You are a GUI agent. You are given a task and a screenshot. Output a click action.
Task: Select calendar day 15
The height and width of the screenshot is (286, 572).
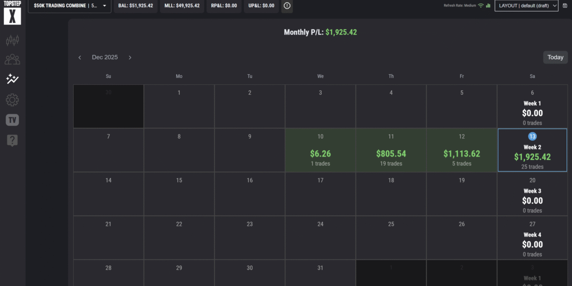pos(179,194)
